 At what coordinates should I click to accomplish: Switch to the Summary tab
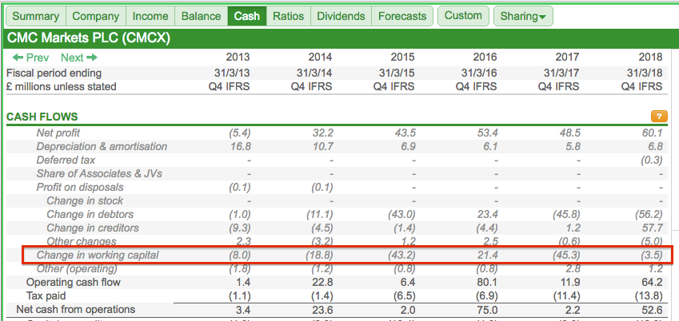tap(35, 17)
